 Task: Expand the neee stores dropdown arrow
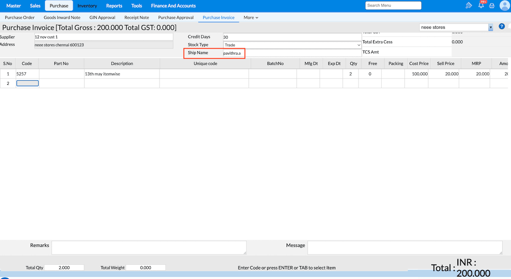[x=491, y=27]
